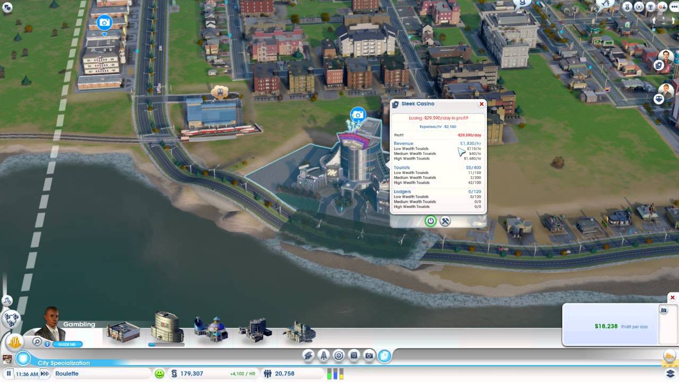Click the 'g' speech bubble at top
The height and width of the screenshot is (382, 679).
(522, 4)
